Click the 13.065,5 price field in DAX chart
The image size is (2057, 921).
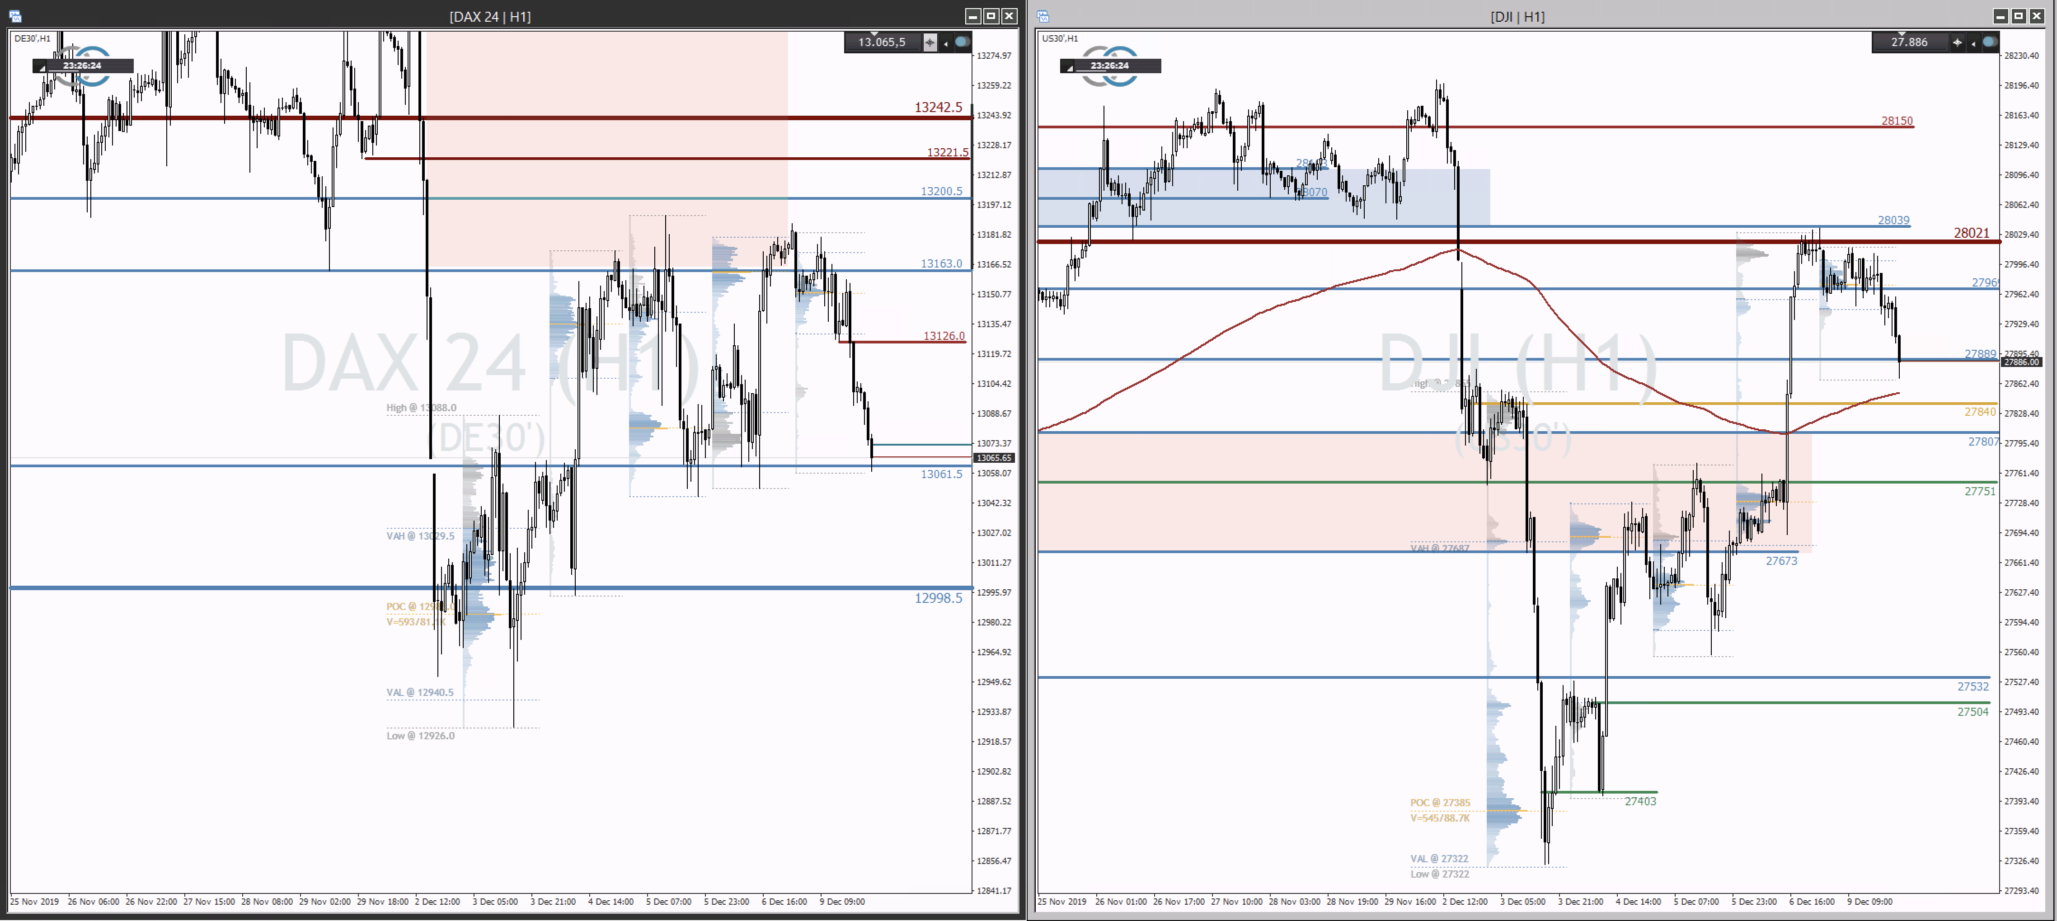[883, 42]
